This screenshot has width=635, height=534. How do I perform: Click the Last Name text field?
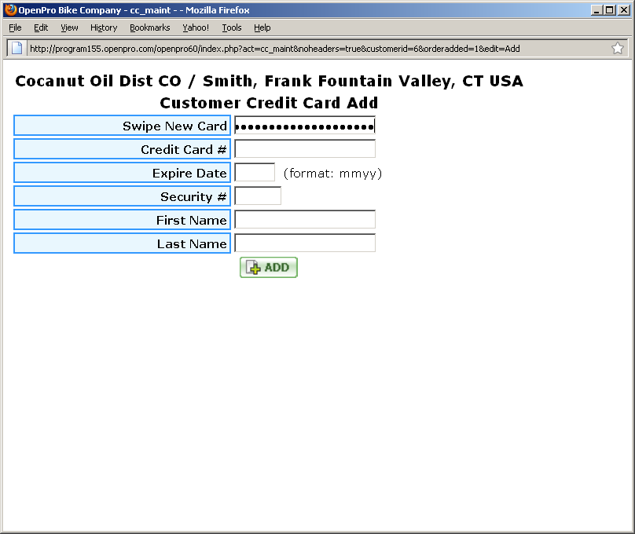point(305,243)
